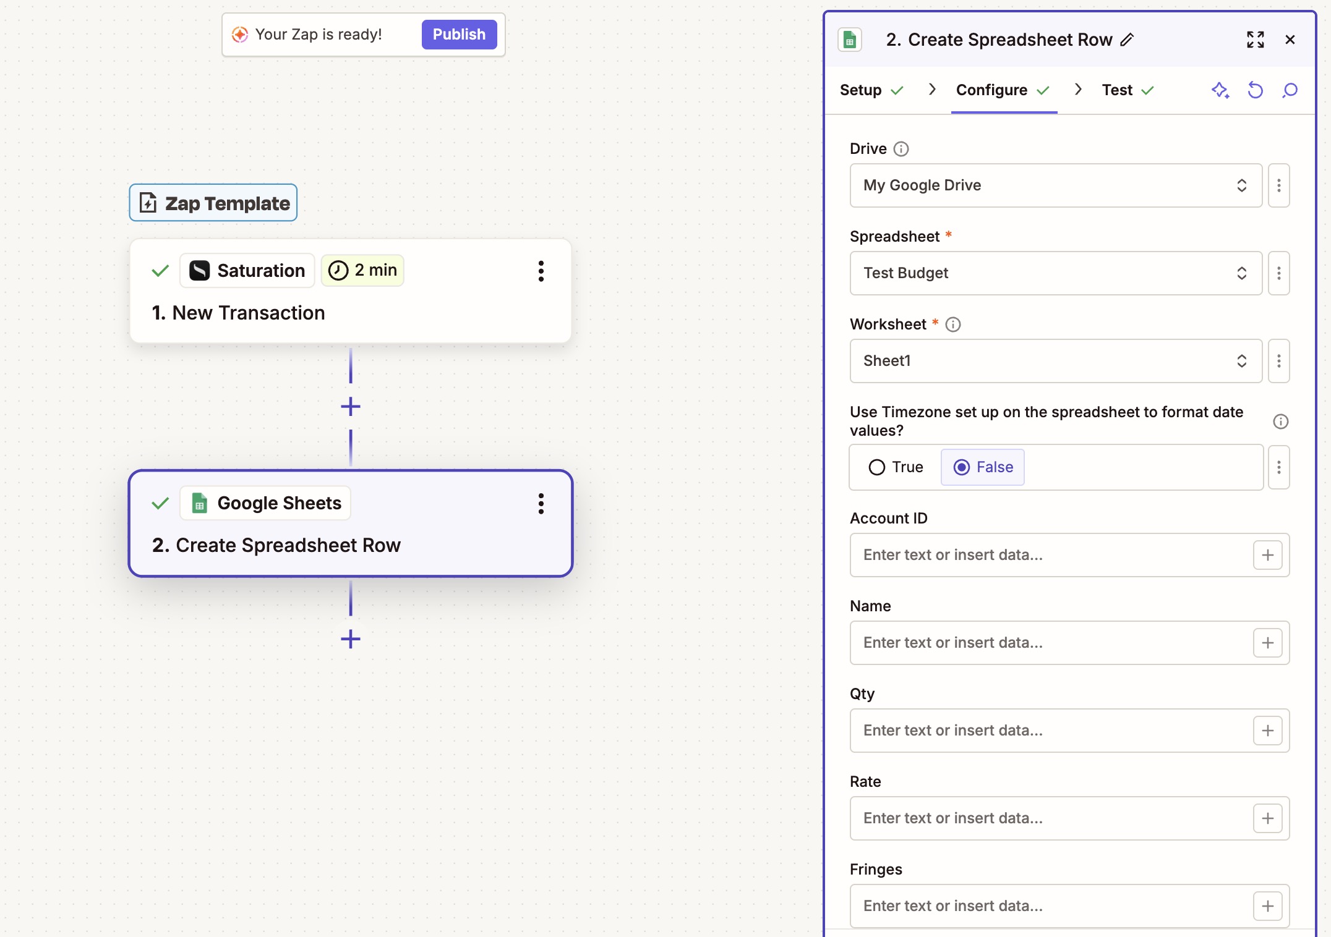Screen dimensions: 1331x937
Task: Click the Google Sheets icon in panel header
Action: pos(850,40)
